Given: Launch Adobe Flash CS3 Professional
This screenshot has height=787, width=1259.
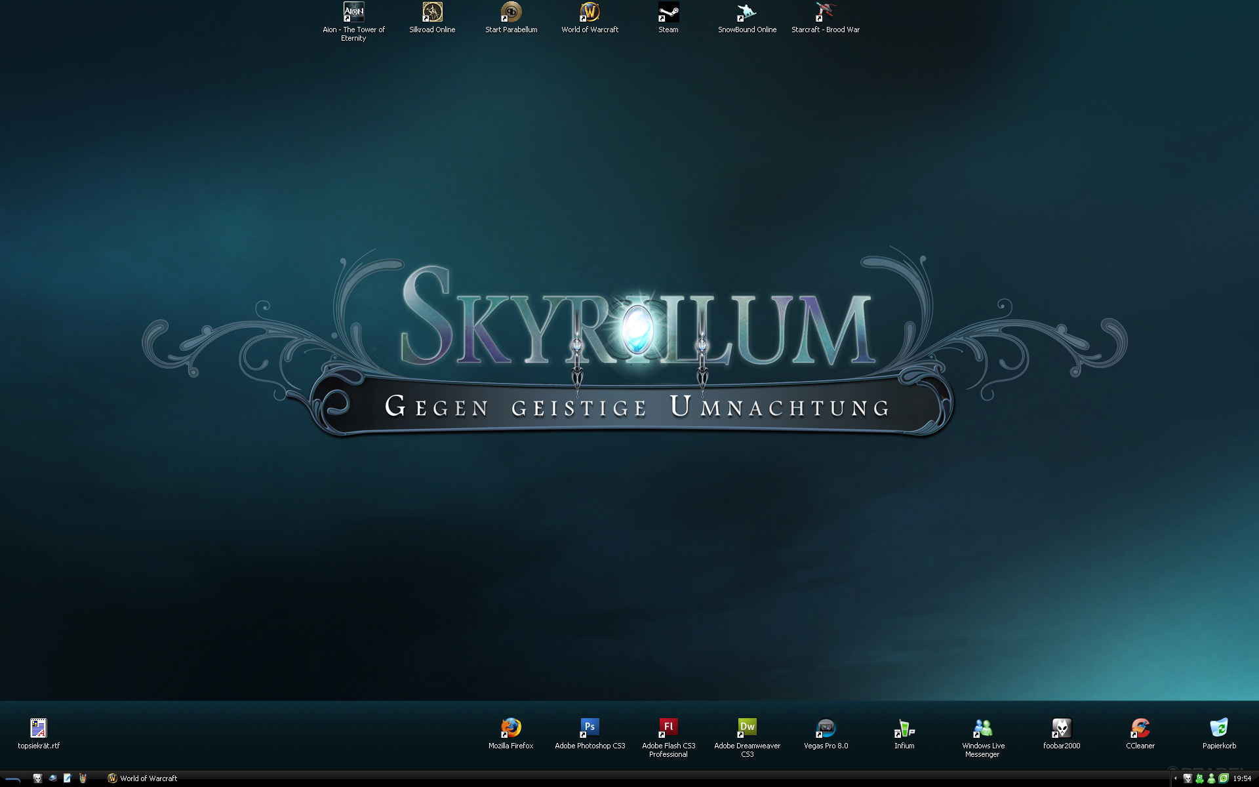Looking at the screenshot, I should click(668, 728).
